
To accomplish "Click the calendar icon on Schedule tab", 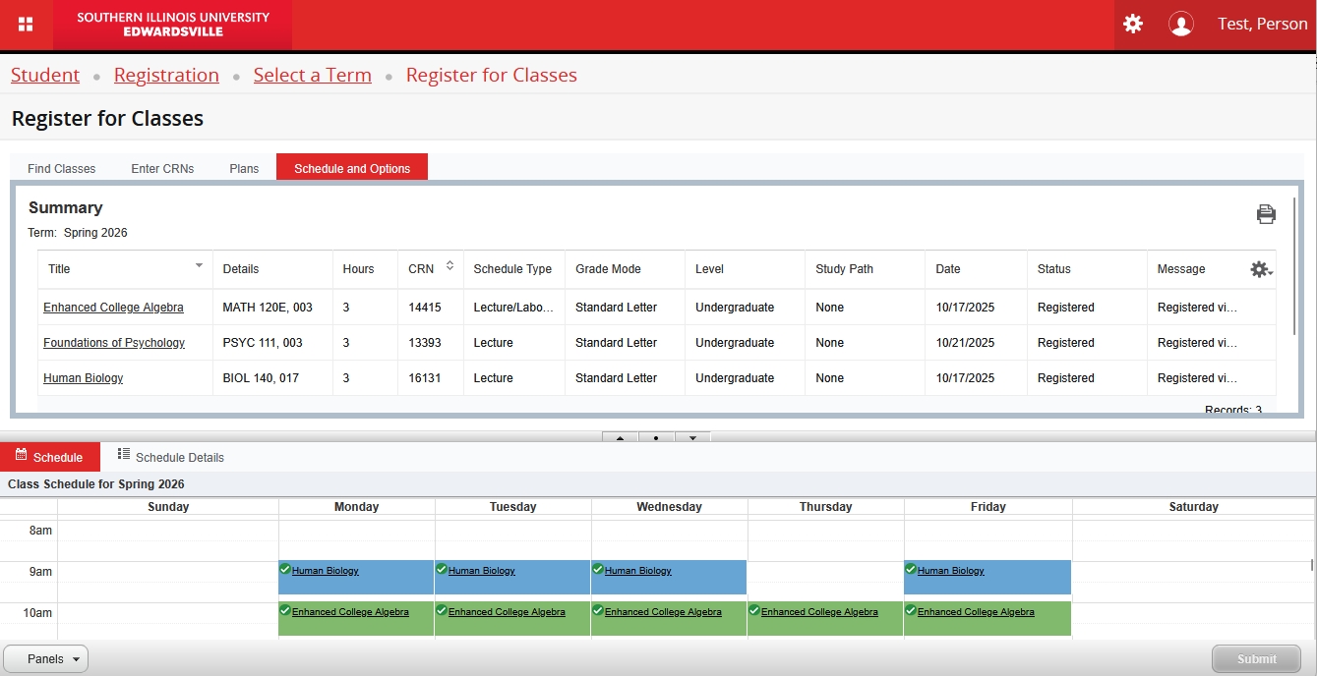I will coord(21,455).
